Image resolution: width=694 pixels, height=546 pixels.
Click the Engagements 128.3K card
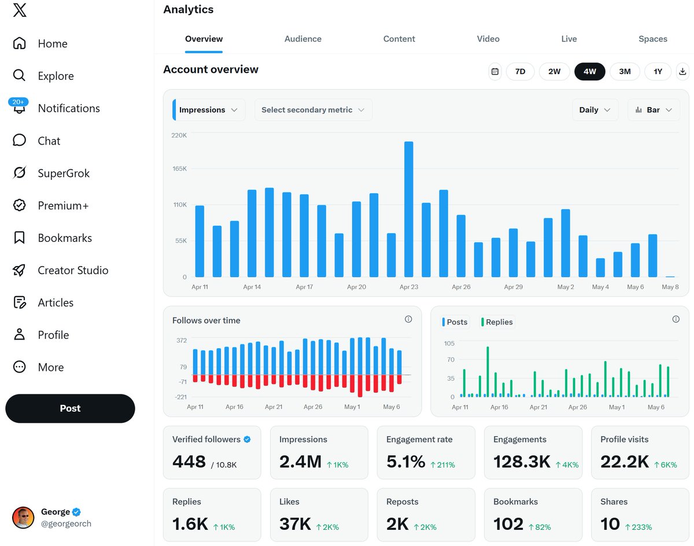coord(533,453)
